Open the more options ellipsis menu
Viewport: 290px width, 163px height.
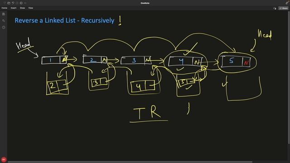coord(25,3)
